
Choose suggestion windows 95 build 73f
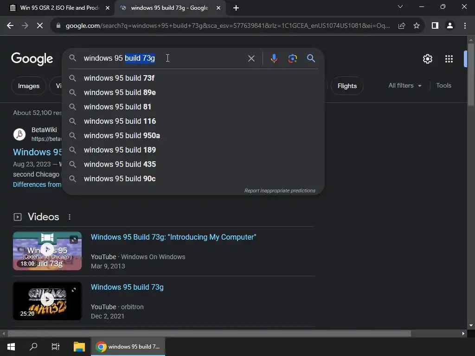[193, 78]
